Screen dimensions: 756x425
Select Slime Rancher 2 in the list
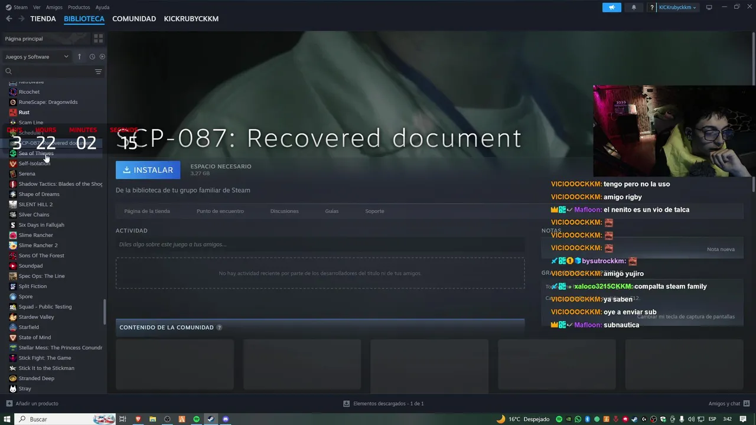38,246
